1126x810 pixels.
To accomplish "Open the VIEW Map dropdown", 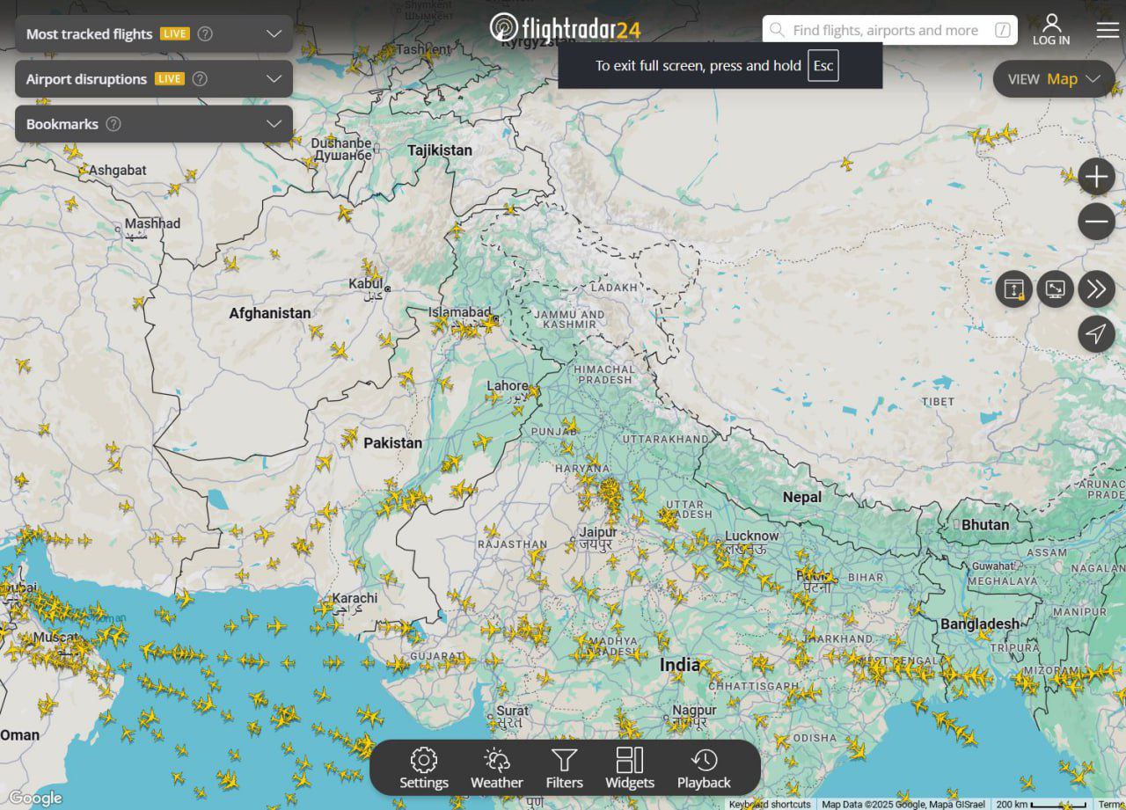I will tap(1054, 79).
